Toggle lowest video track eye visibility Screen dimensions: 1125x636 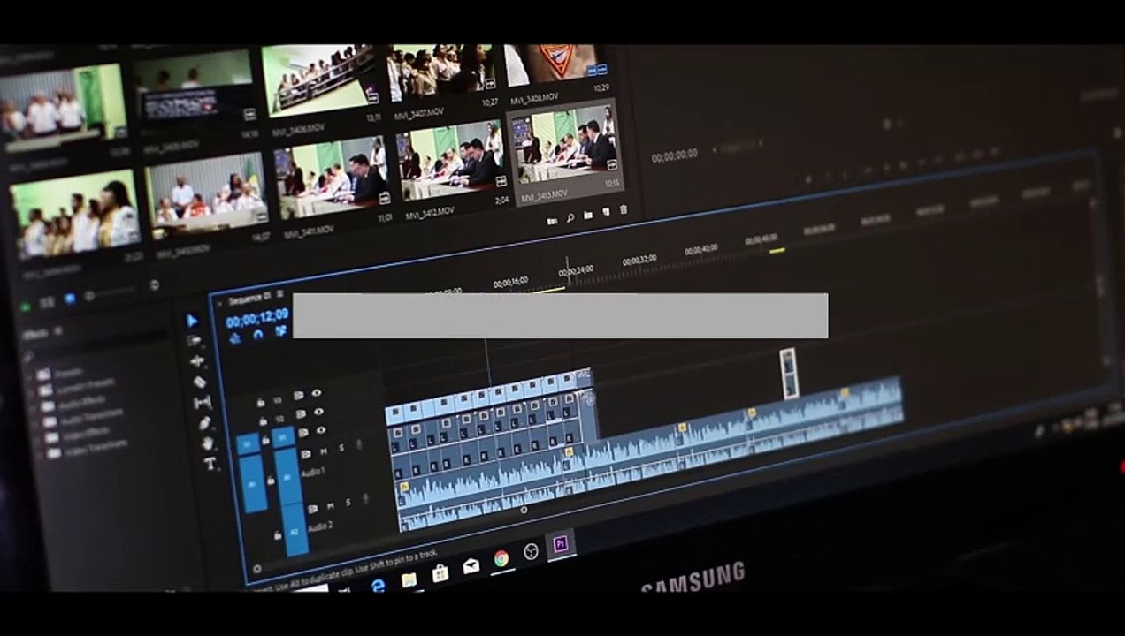click(x=321, y=430)
